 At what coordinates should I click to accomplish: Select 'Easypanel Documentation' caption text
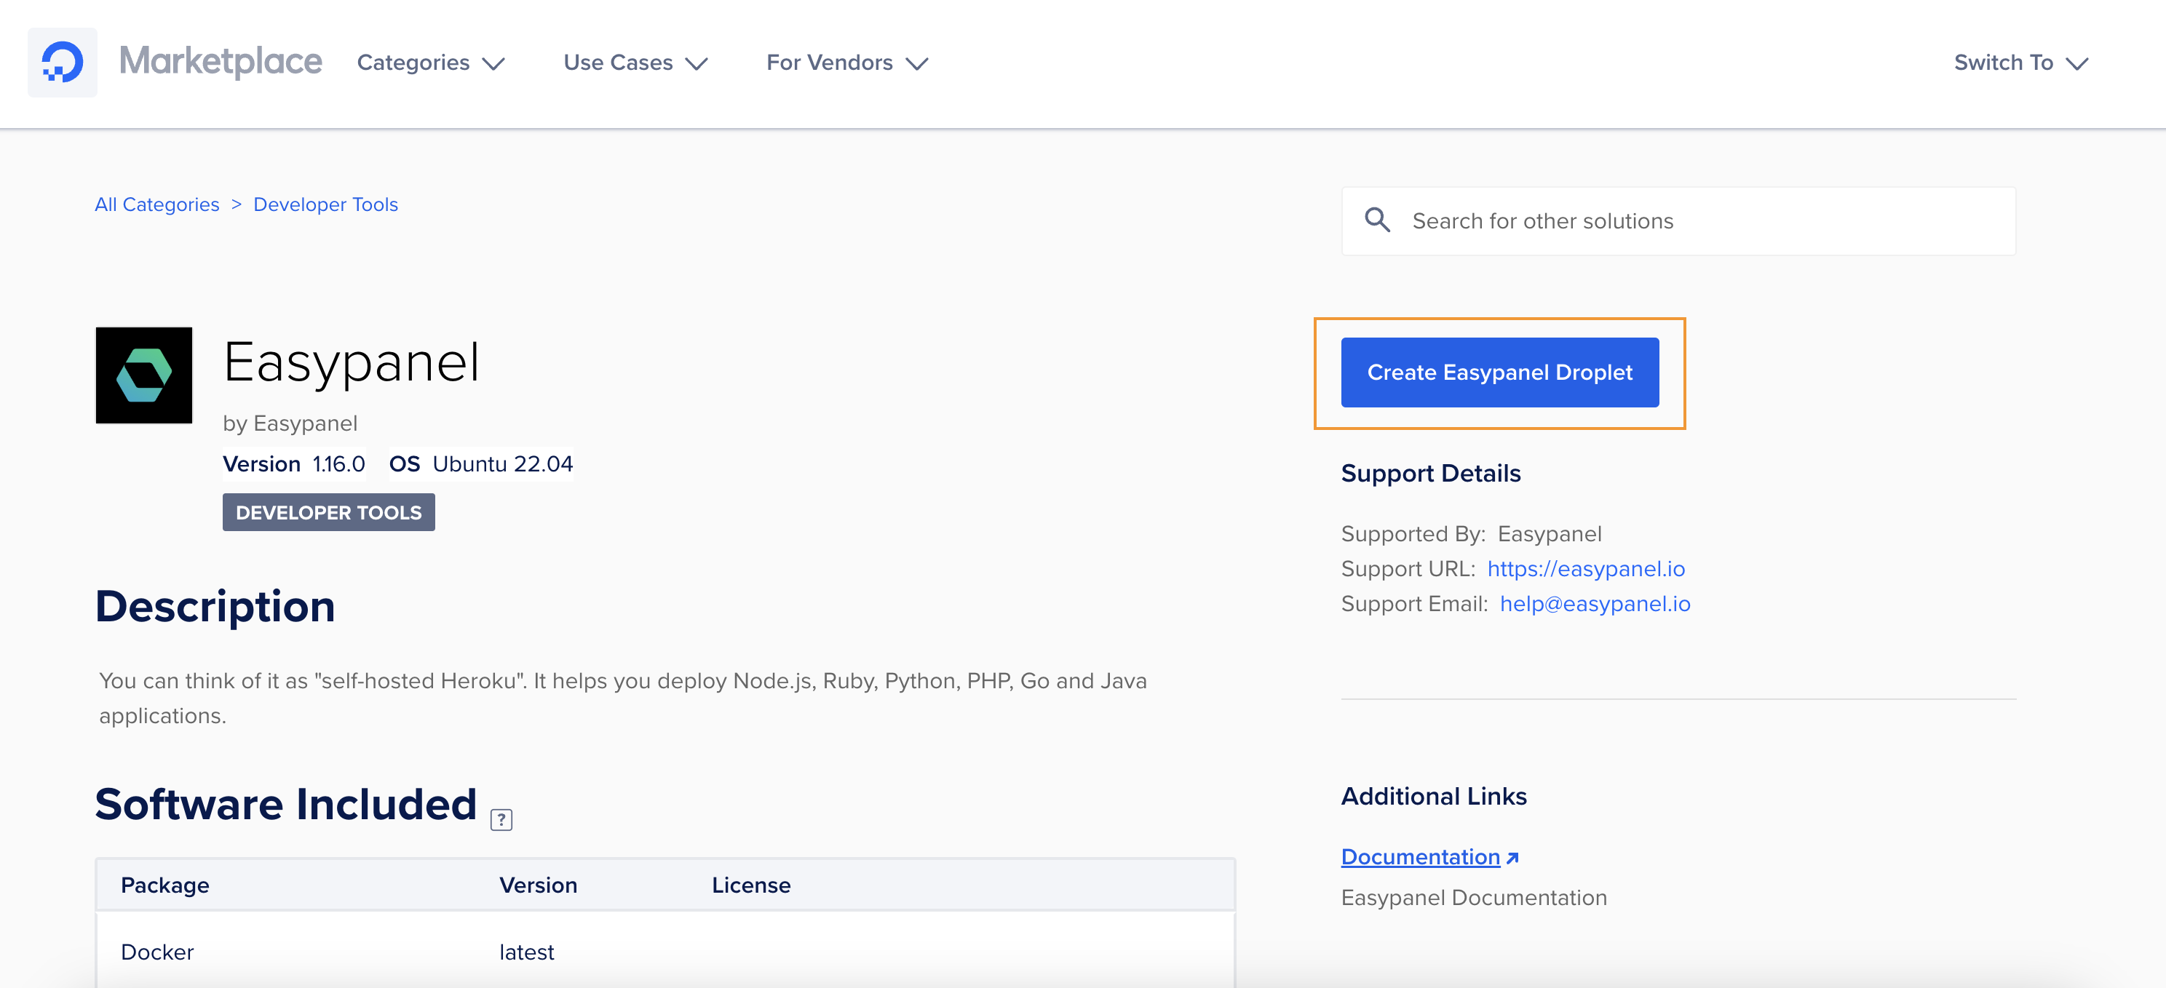[1474, 898]
